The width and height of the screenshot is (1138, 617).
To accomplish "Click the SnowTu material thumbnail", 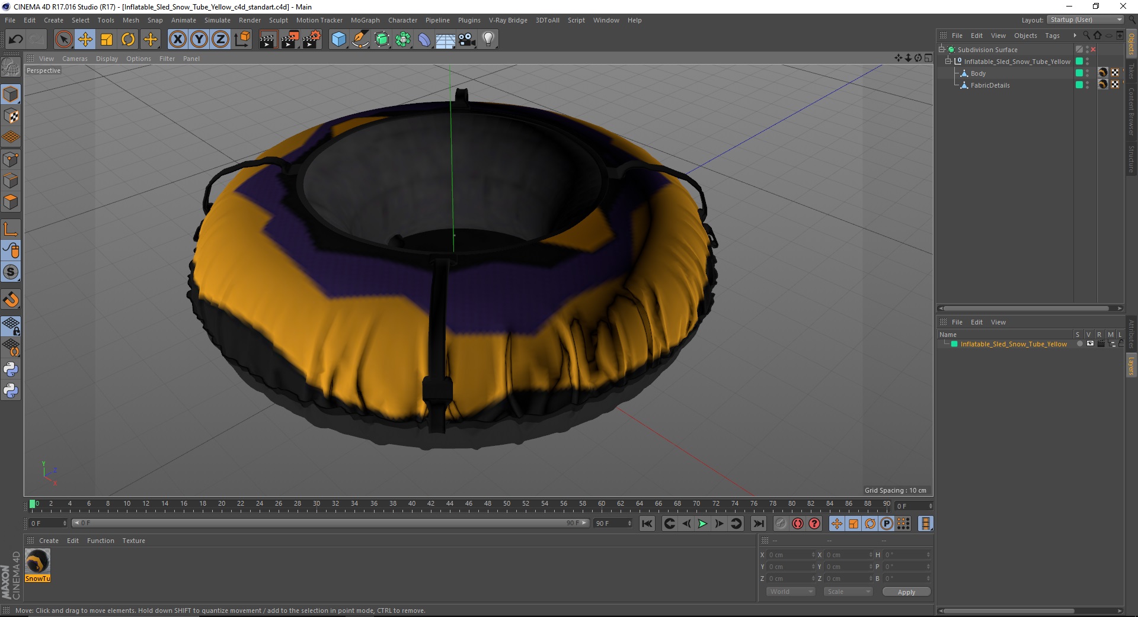I will pos(37,561).
